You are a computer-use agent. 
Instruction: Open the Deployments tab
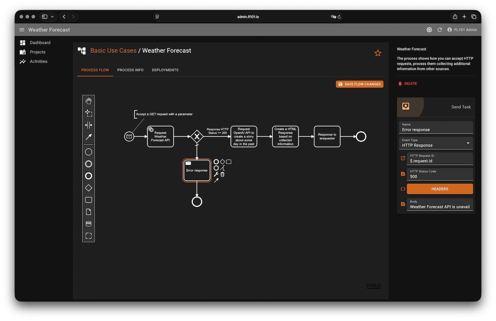tap(165, 70)
